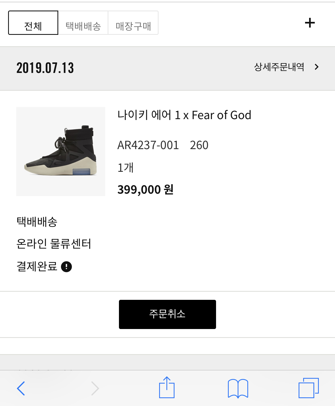Expand order details with chevron arrow

coord(317,67)
